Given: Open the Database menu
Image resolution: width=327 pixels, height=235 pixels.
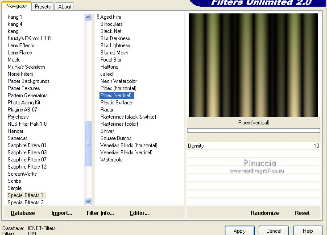Looking at the screenshot, I should tap(23, 213).
